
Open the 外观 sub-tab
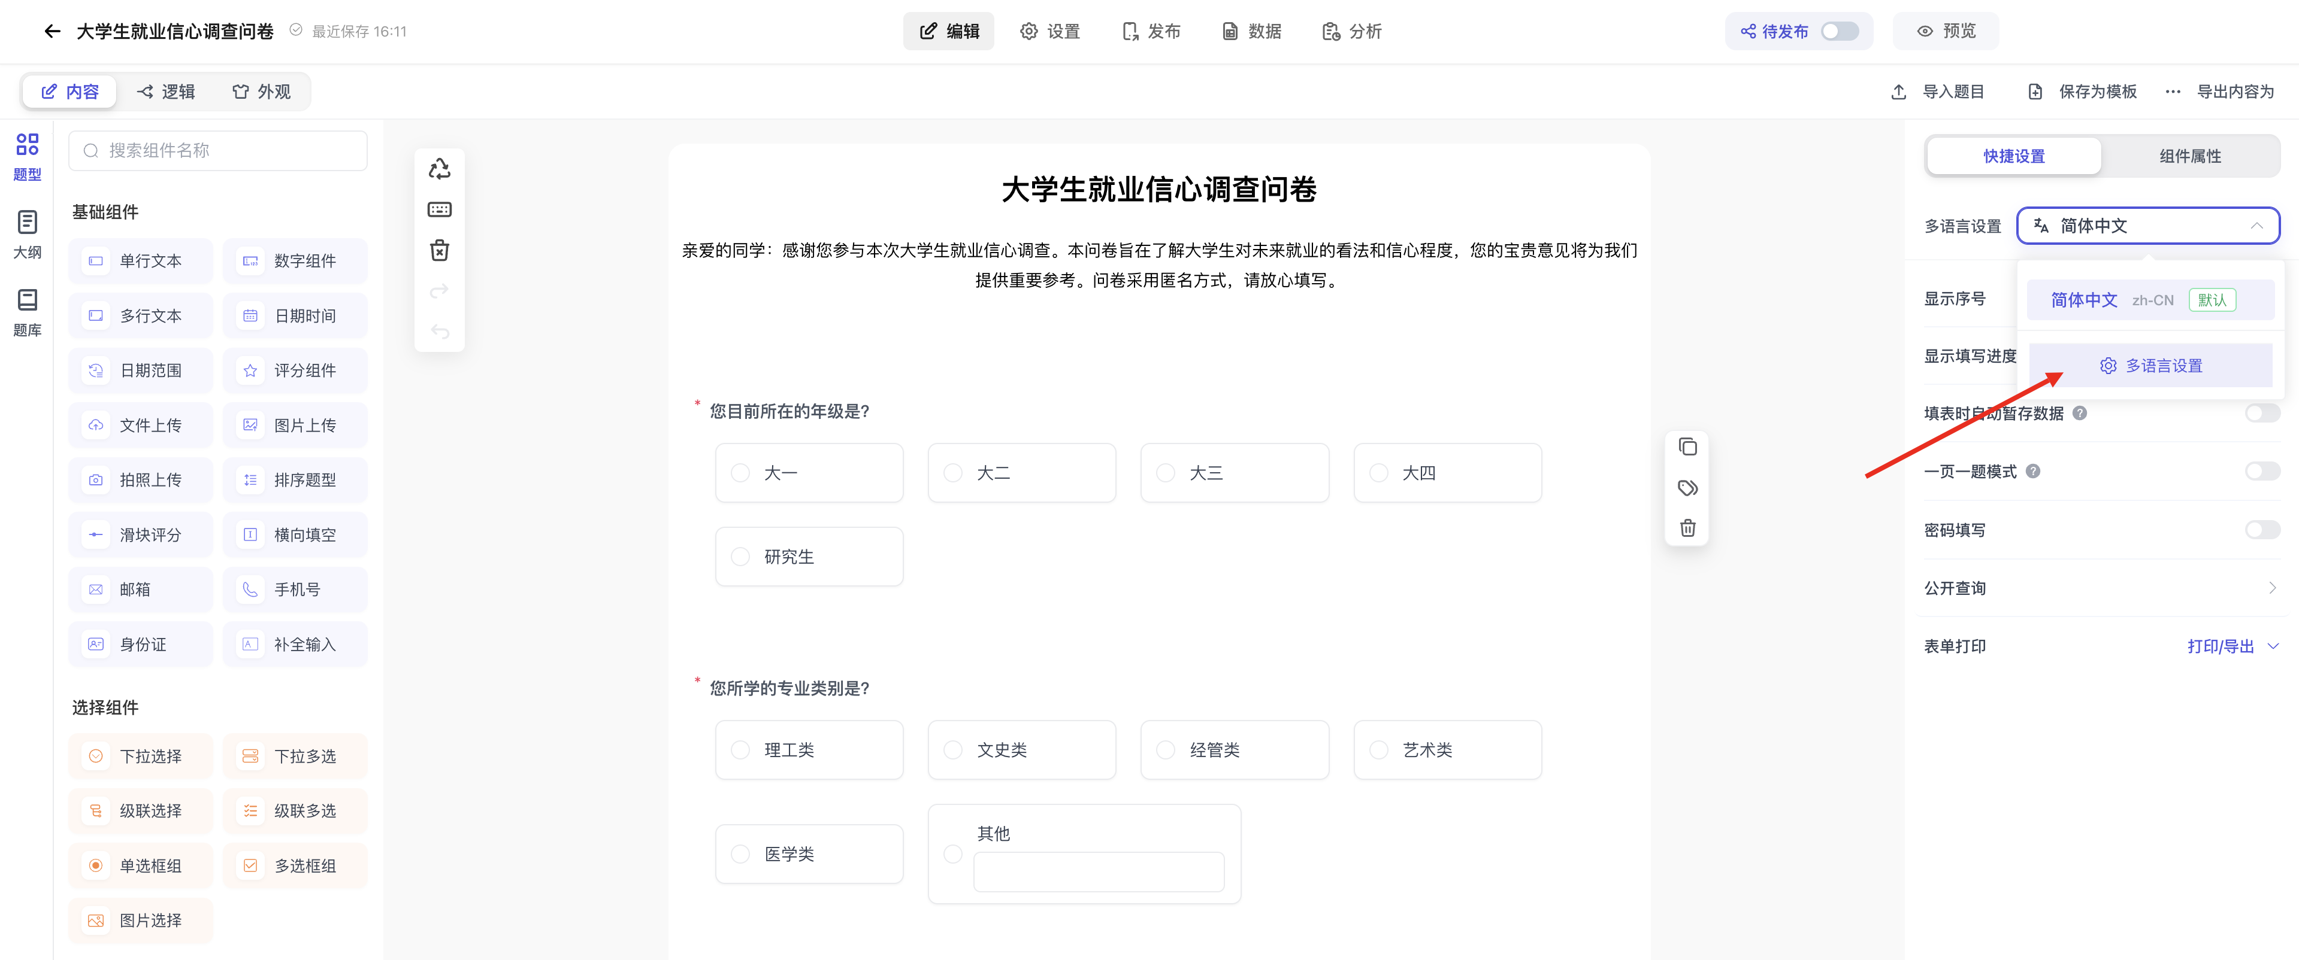pos(262,91)
